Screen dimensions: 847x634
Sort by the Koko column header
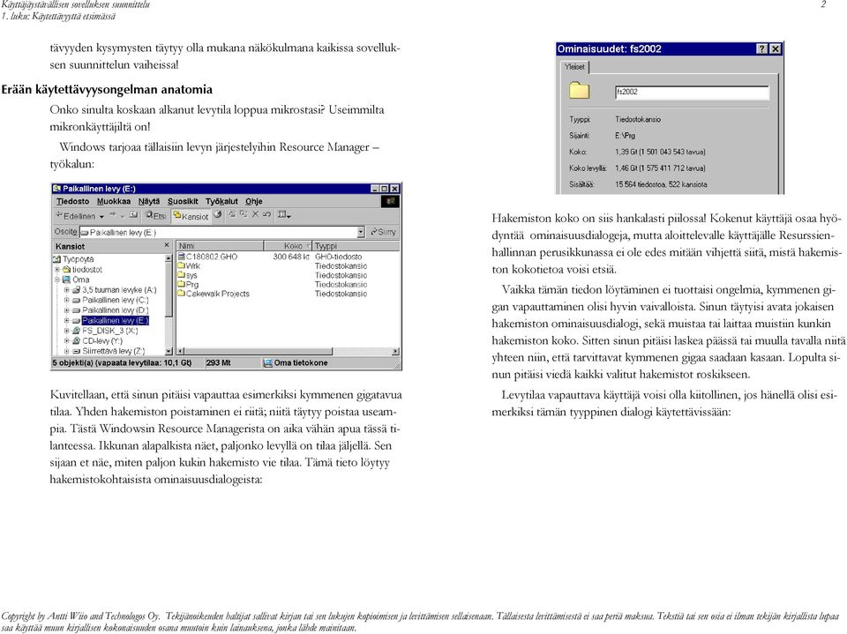pos(288,246)
